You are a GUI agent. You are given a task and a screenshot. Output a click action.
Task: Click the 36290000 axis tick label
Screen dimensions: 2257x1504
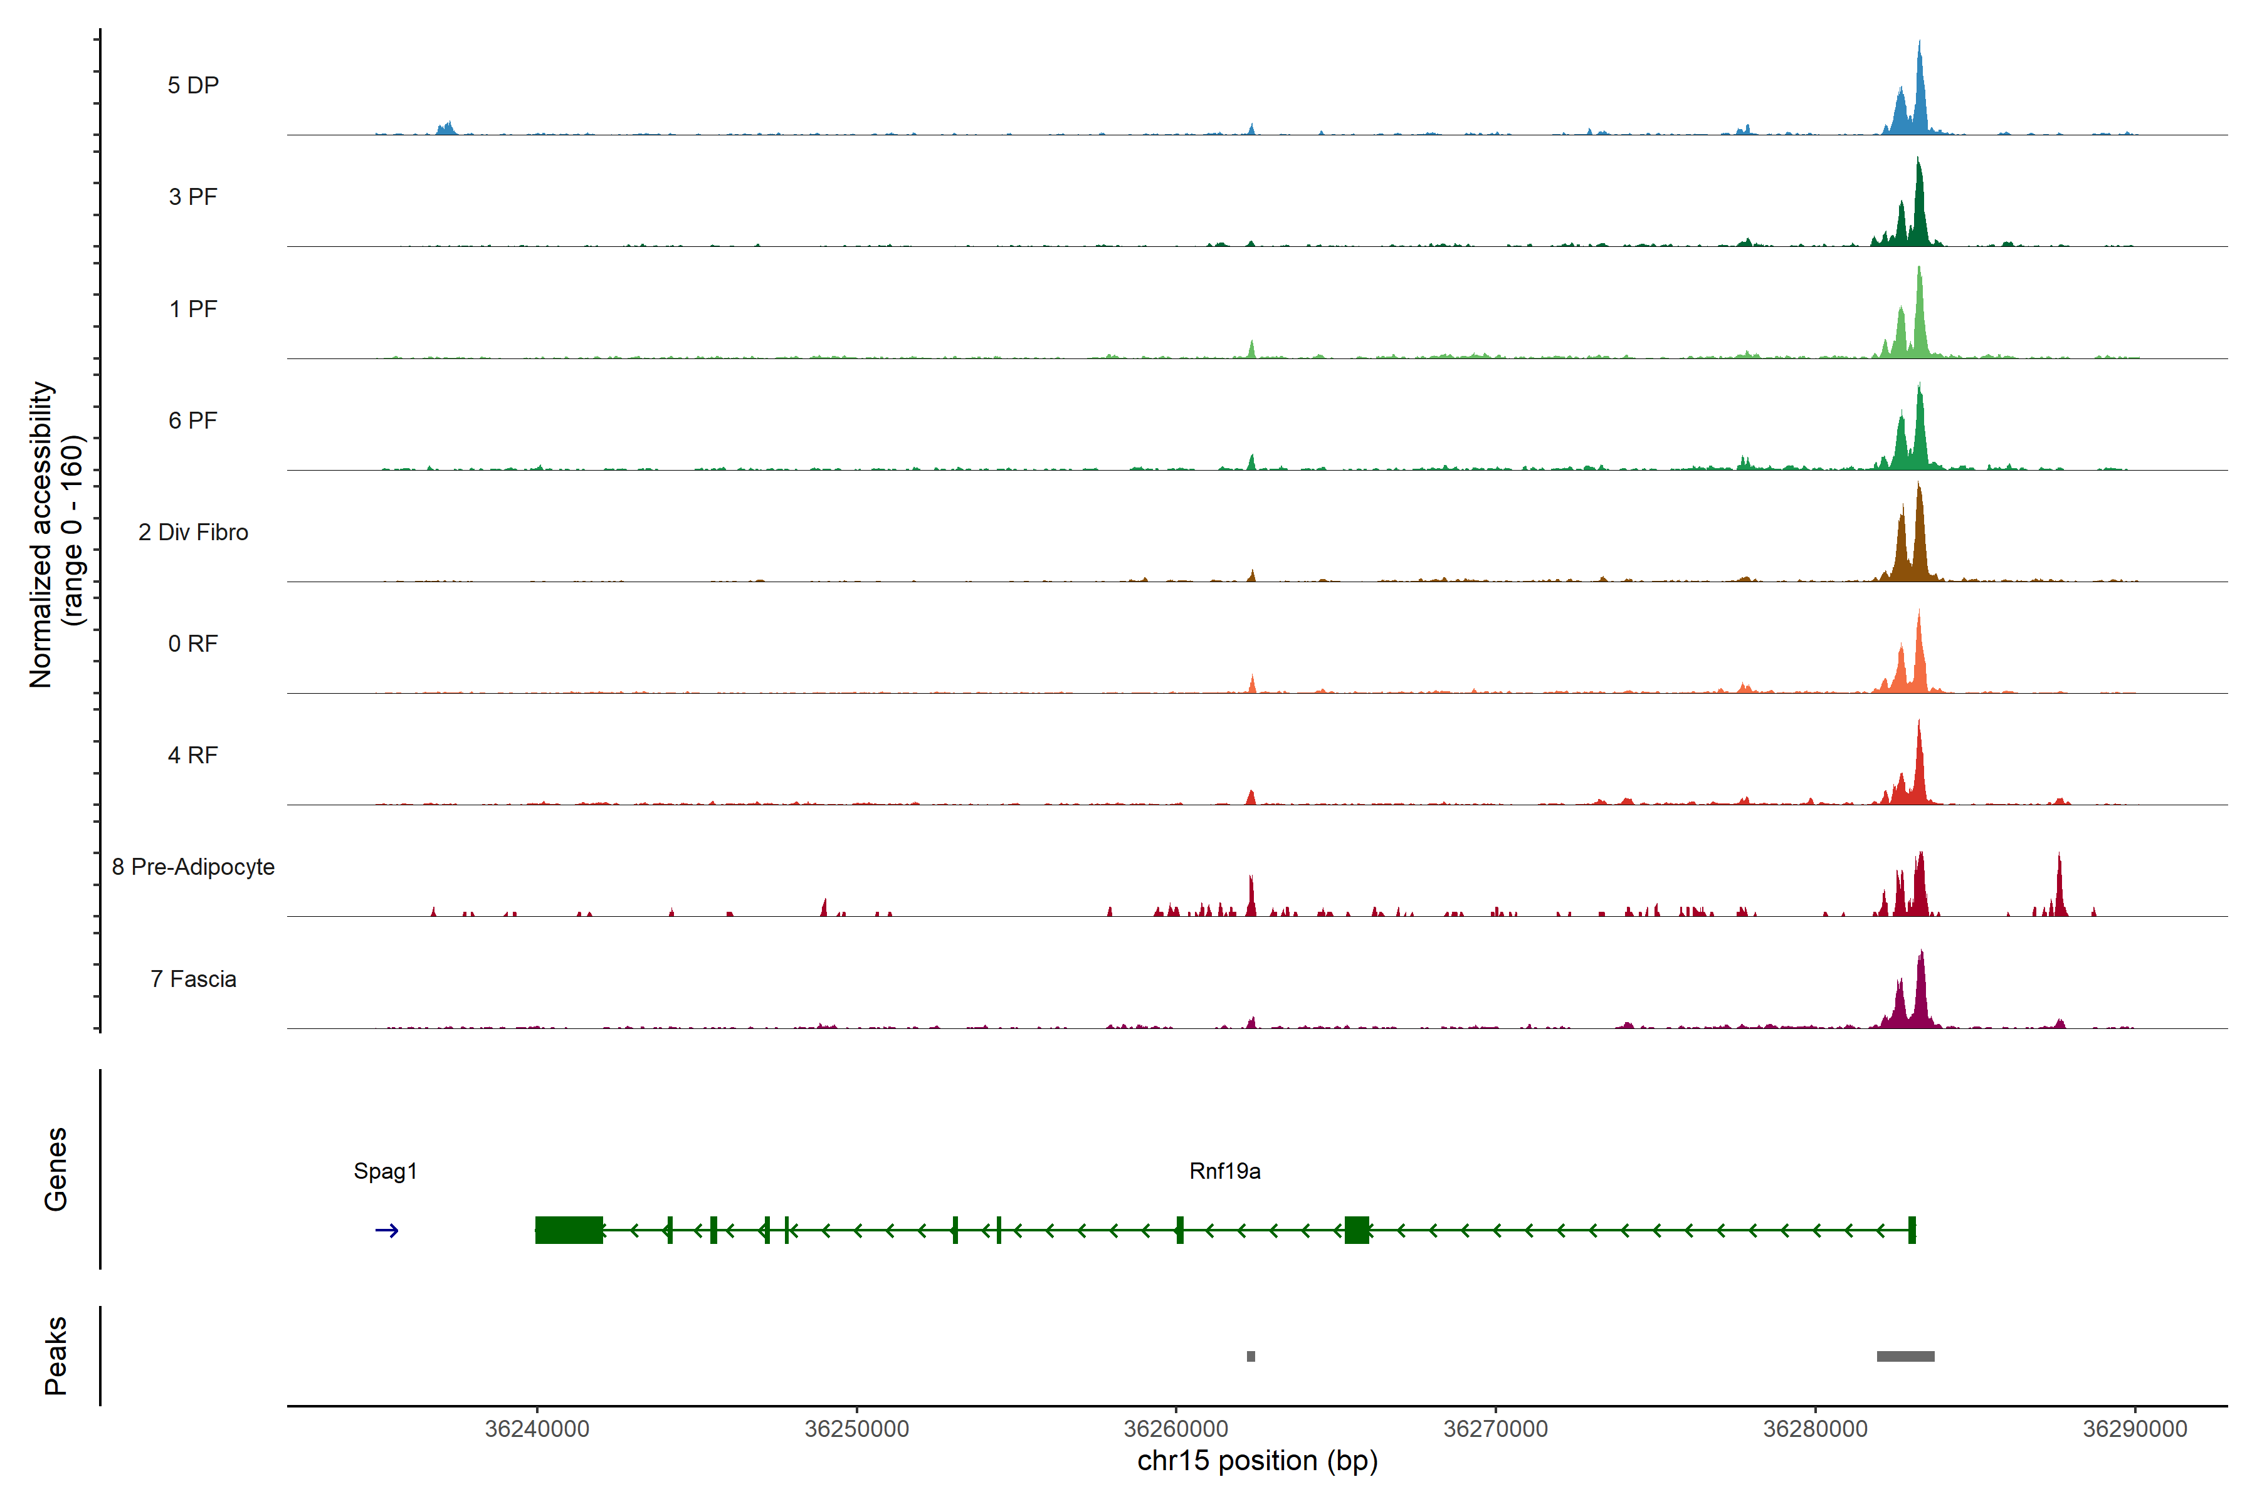pyautogui.click(x=2134, y=1429)
